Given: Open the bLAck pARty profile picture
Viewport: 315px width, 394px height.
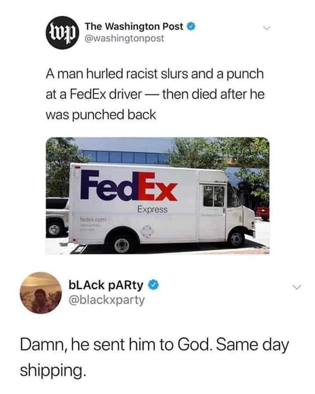Looking at the screenshot, I should point(41,293).
